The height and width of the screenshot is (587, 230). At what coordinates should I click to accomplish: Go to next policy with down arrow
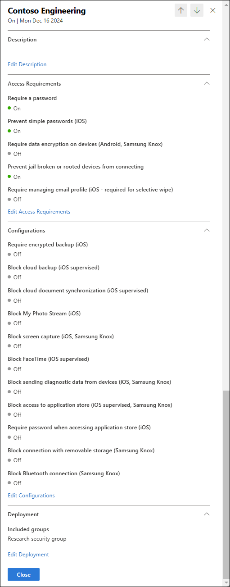point(197,10)
